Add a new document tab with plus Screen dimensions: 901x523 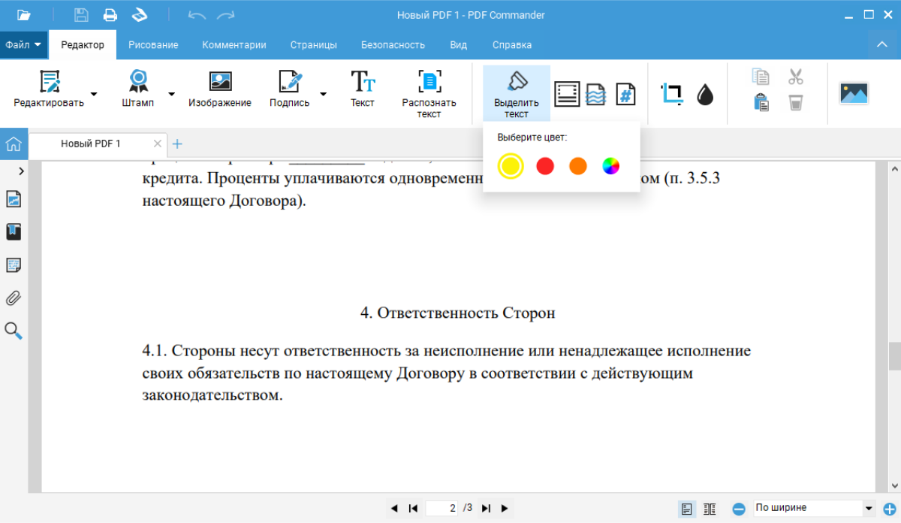tap(178, 144)
